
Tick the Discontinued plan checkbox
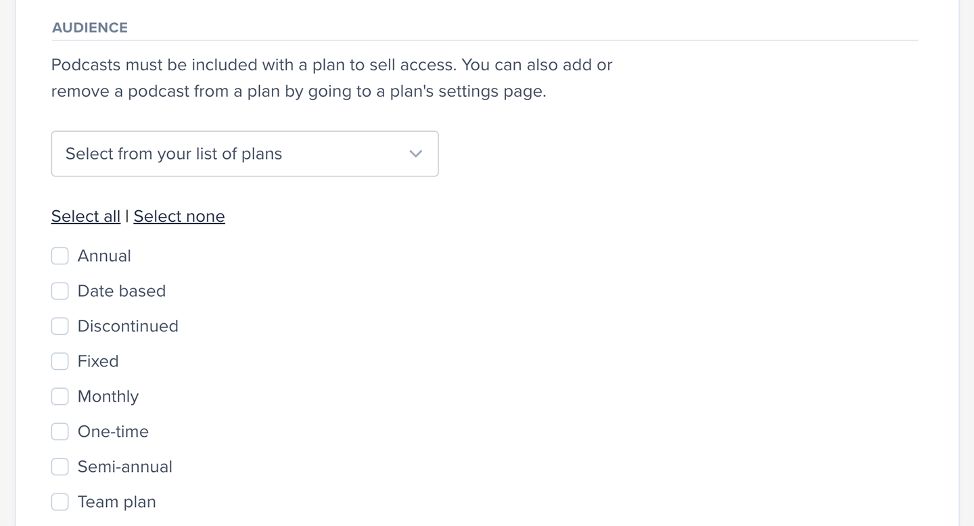(x=60, y=327)
